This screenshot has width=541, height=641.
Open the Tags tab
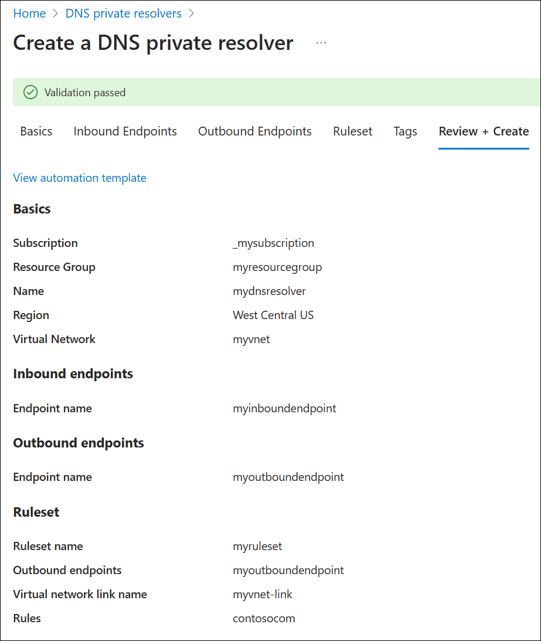(405, 131)
